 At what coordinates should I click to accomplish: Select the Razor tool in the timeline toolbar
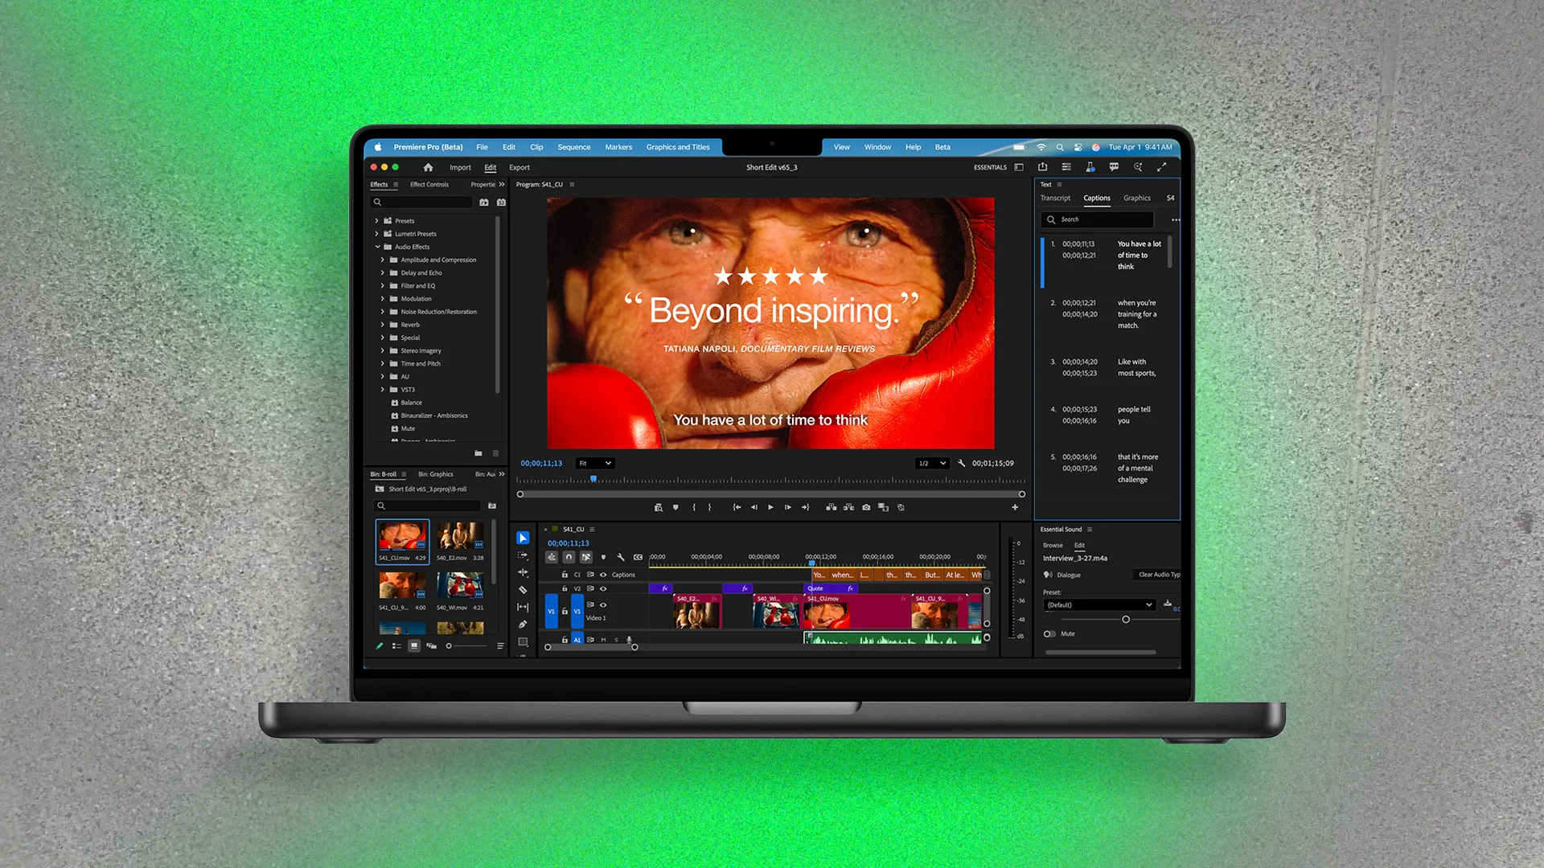pyautogui.click(x=522, y=588)
